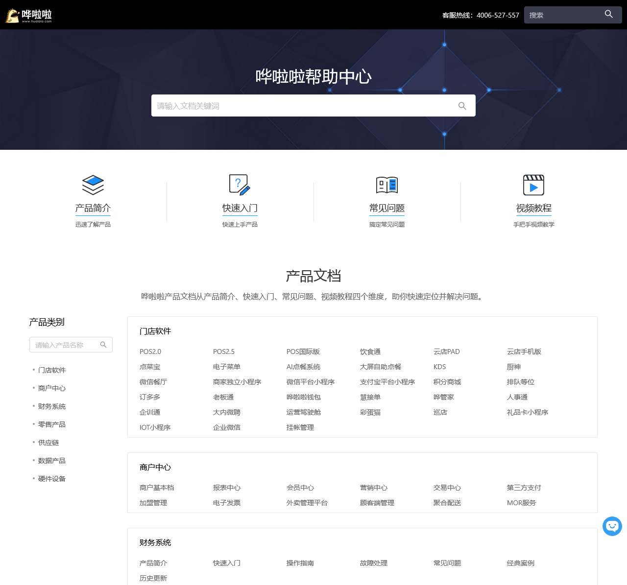This screenshot has height=585, width=627.
Task: Open the 第三方支付 link
Action: click(x=524, y=488)
